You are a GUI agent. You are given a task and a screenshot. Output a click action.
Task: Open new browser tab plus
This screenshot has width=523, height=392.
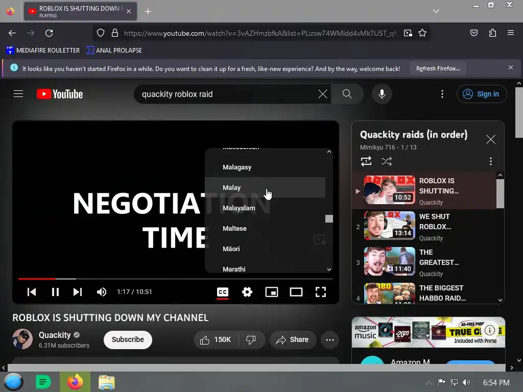tap(148, 12)
